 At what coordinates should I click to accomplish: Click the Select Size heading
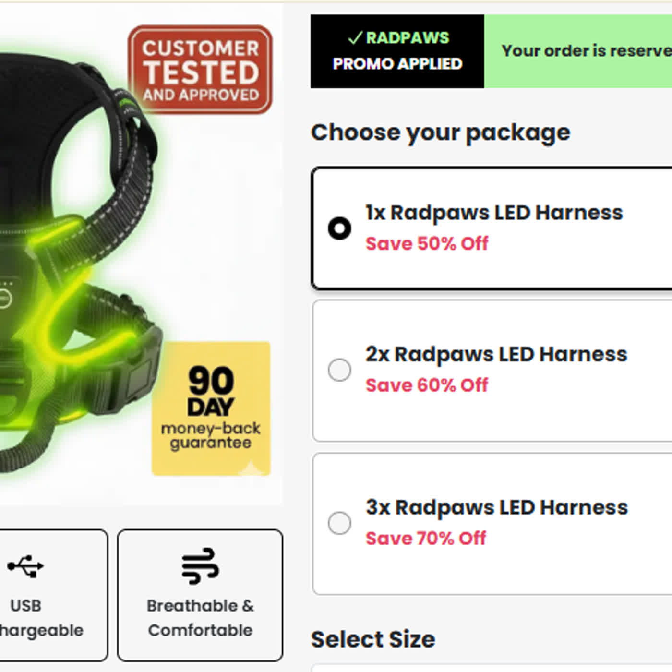pyautogui.click(x=373, y=639)
